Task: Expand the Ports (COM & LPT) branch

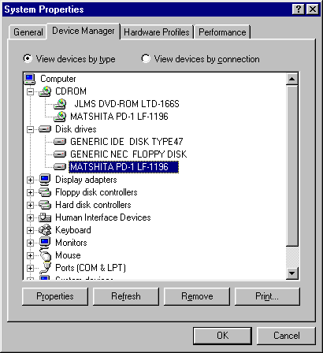Action: pos(31,268)
